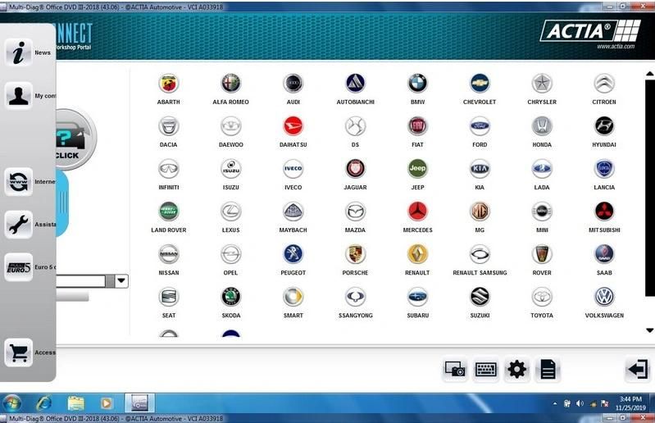
Task: Choose the Volkswagen logo
Action: tap(604, 297)
